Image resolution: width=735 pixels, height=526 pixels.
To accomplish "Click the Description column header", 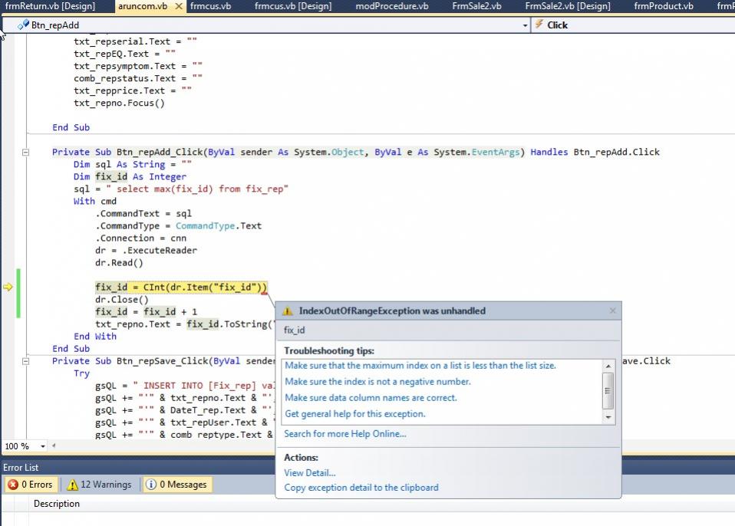I will pos(56,504).
